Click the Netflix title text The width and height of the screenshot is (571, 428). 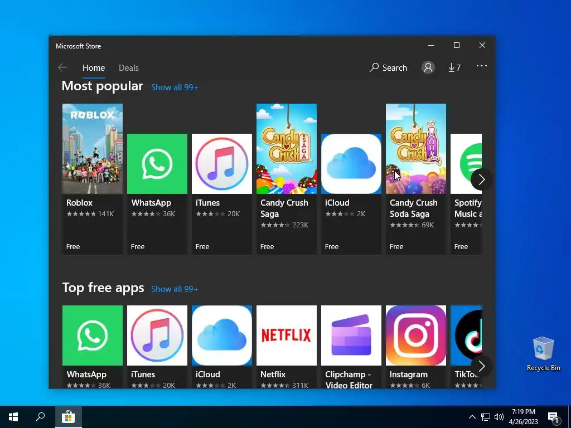coord(273,374)
